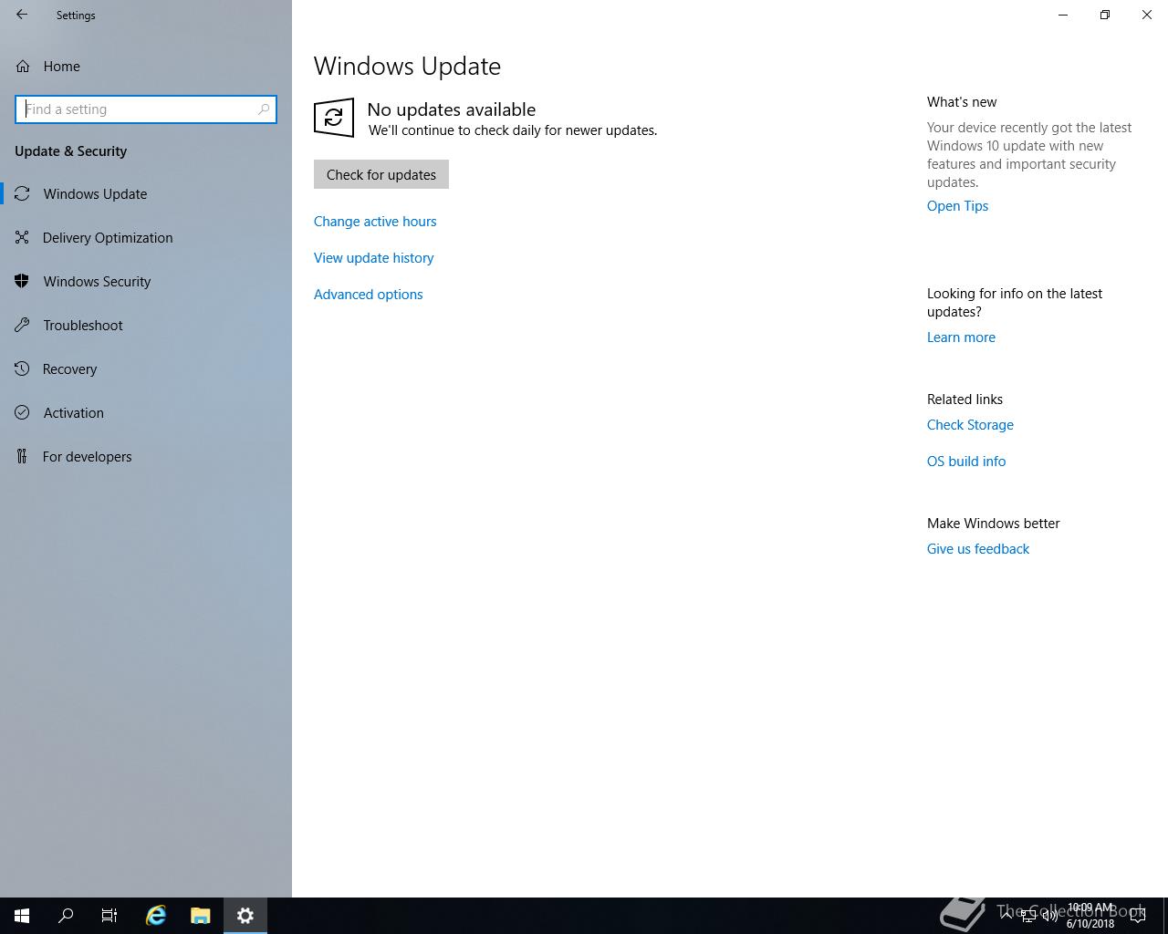Click the Windows Update sync icon in sidebar

point(22,193)
